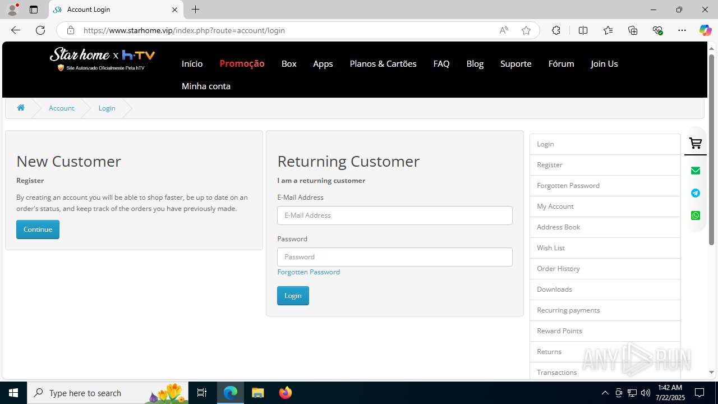Screen dimensions: 718x404
Task: Open the shopping cart icon
Action: 696,144
